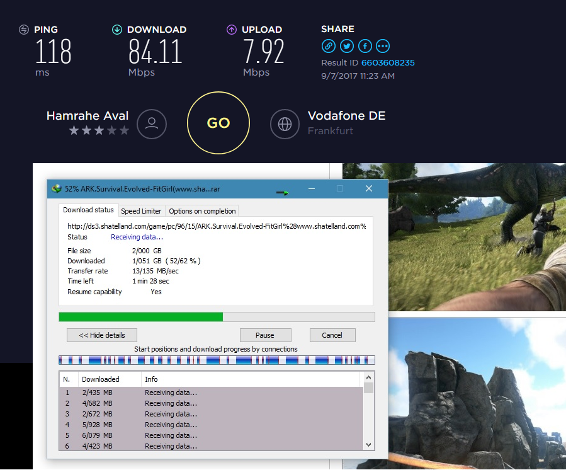This screenshot has height=470, width=566.
Task: Open the Options on completion tab
Action: coord(202,211)
